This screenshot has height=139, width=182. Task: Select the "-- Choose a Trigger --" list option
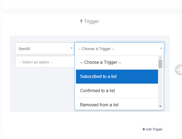click(117, 62)
